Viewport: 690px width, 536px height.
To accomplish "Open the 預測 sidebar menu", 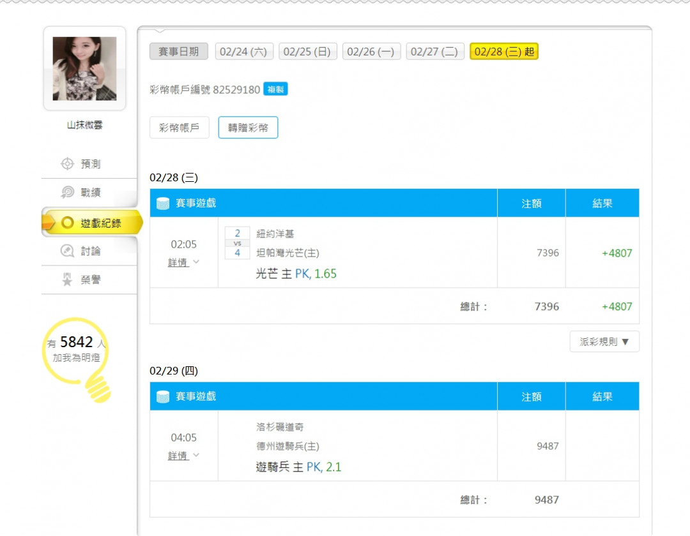I will [89, 164].
